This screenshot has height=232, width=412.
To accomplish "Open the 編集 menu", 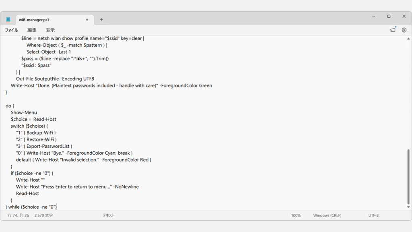I will pyautogui.click(x=32, y=30).
